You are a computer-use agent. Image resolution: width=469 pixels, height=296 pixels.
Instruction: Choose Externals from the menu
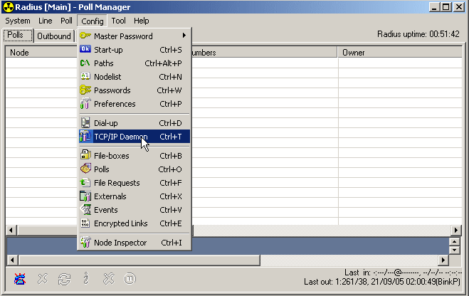tap(135, 196)
